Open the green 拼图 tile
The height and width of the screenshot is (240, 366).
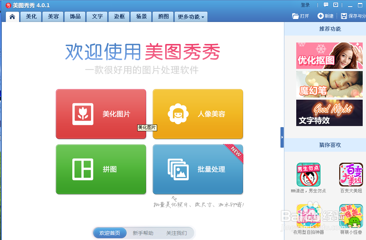tap(101, 169)
